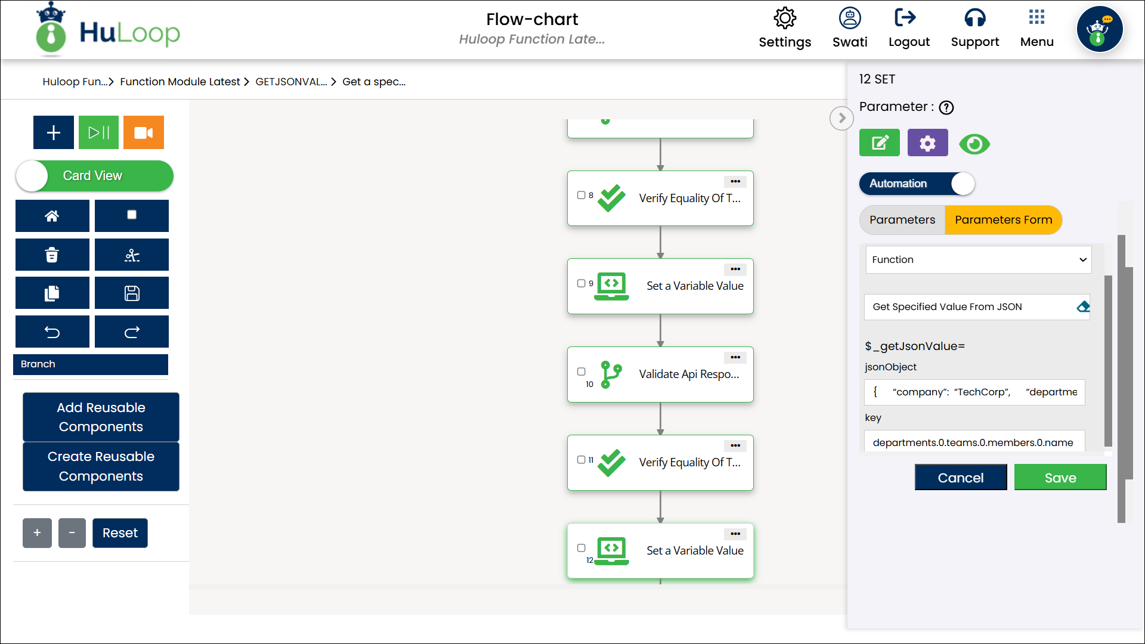This screenshot has width=1145, height=644.
Task: Open the Menu grid in header
Action: coord(1036,27)
